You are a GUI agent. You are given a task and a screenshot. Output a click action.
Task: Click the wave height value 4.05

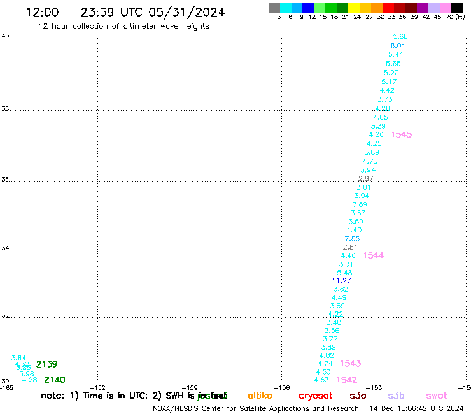click(x=381, y=117)
